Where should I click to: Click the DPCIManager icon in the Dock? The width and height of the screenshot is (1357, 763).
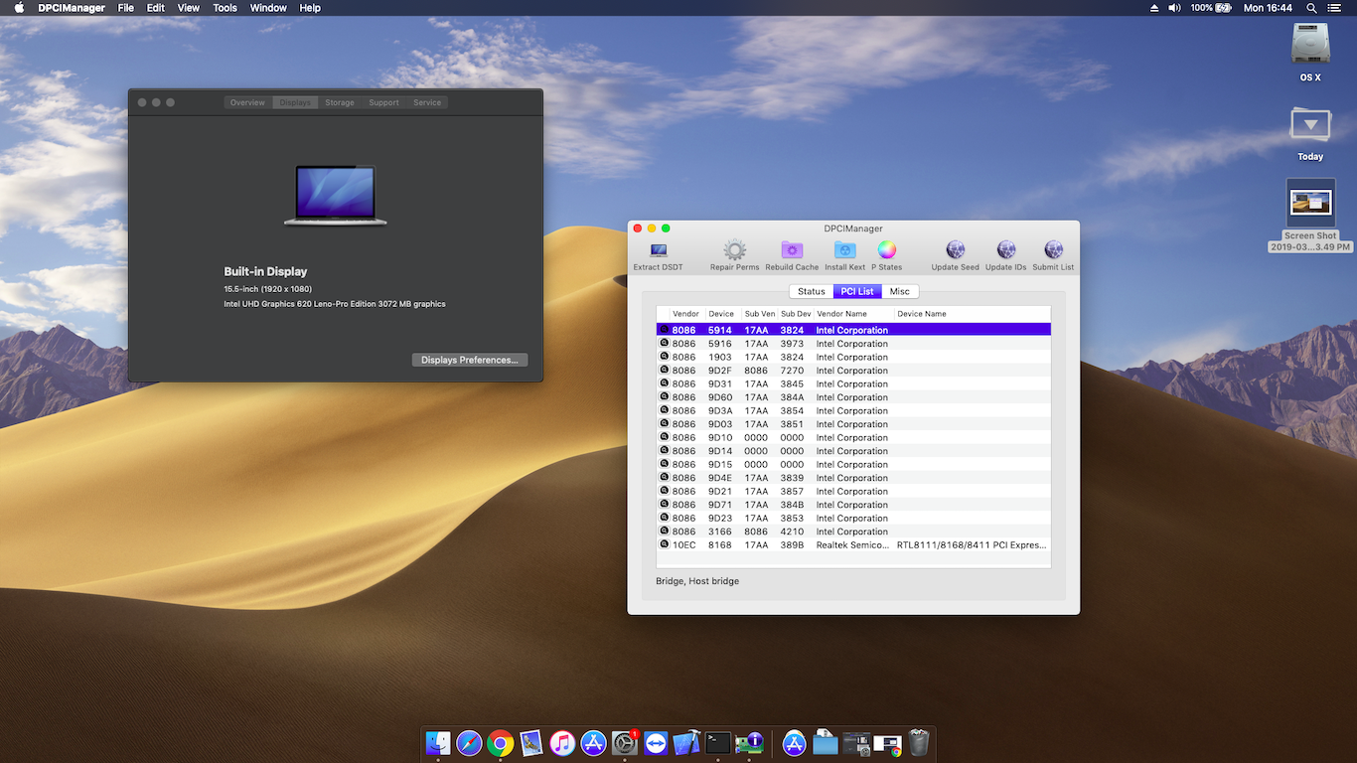point(749,742)
